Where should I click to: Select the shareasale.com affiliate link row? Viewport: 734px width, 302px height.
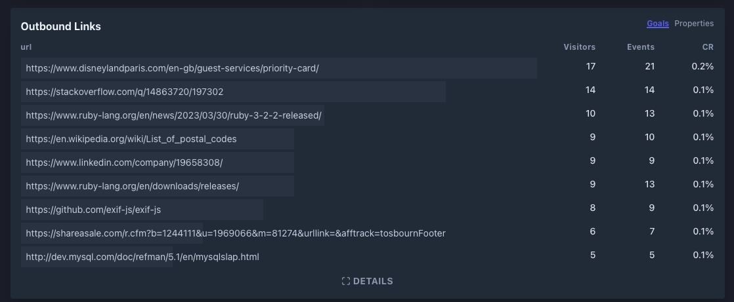(x=368, y=233)
